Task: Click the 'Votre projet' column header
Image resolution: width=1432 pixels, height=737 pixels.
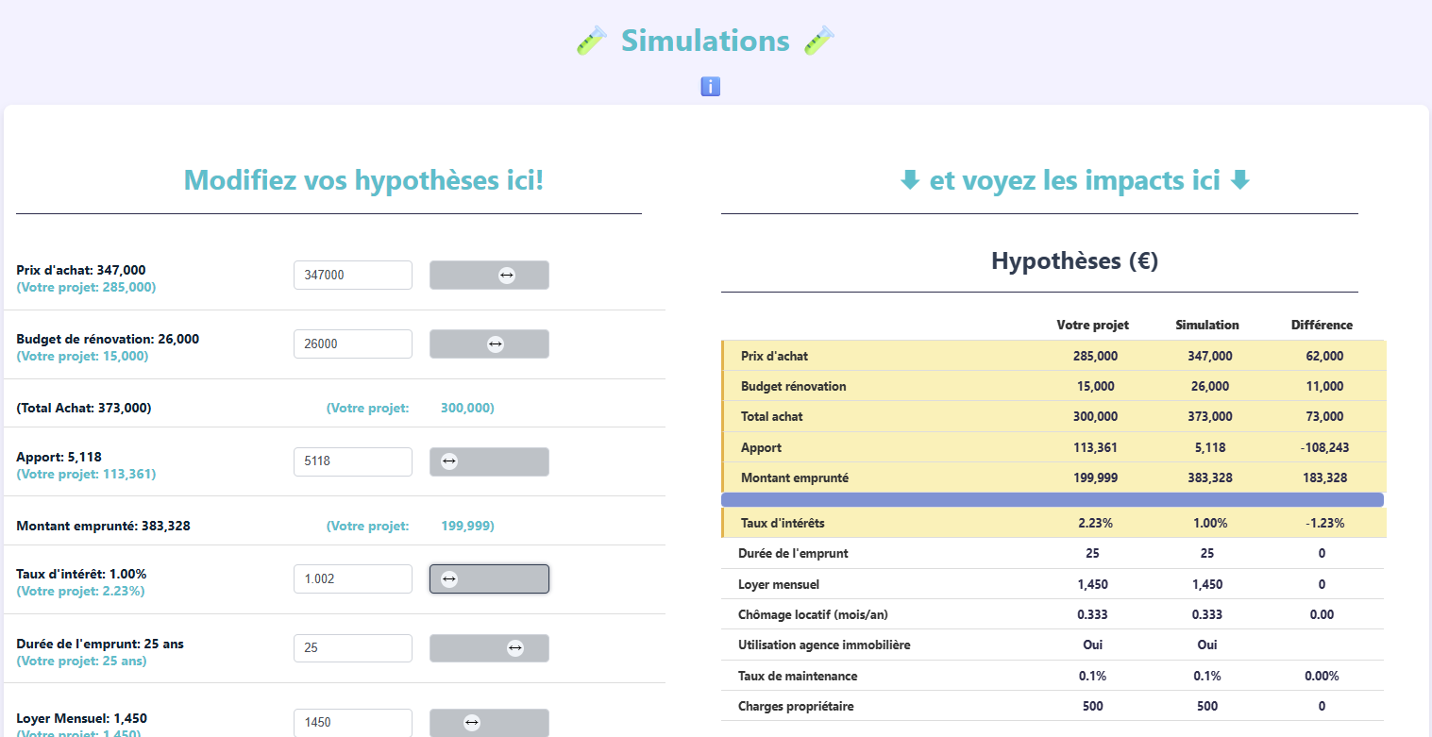Action: click(1092, 325)
